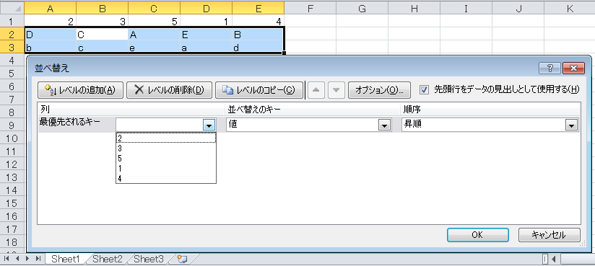Image resolution: width=595 pixels, height=266 pixels.
Task: Select column K header
Action: click(x=570, y=8)
